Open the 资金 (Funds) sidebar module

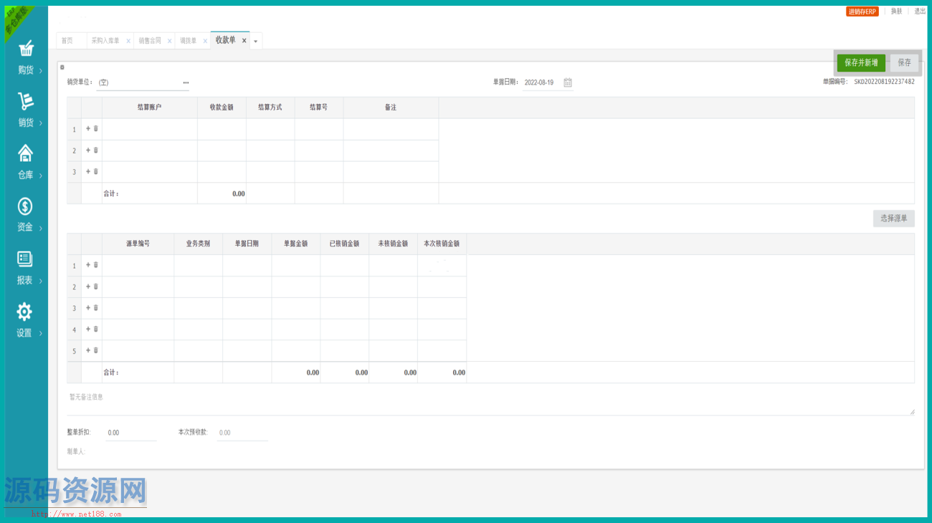pos(26,215)
